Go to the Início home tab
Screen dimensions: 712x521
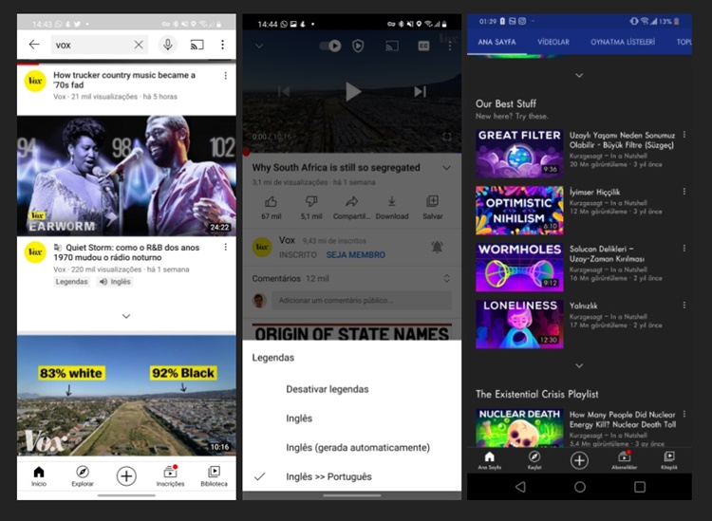click(x=39, y=476)
